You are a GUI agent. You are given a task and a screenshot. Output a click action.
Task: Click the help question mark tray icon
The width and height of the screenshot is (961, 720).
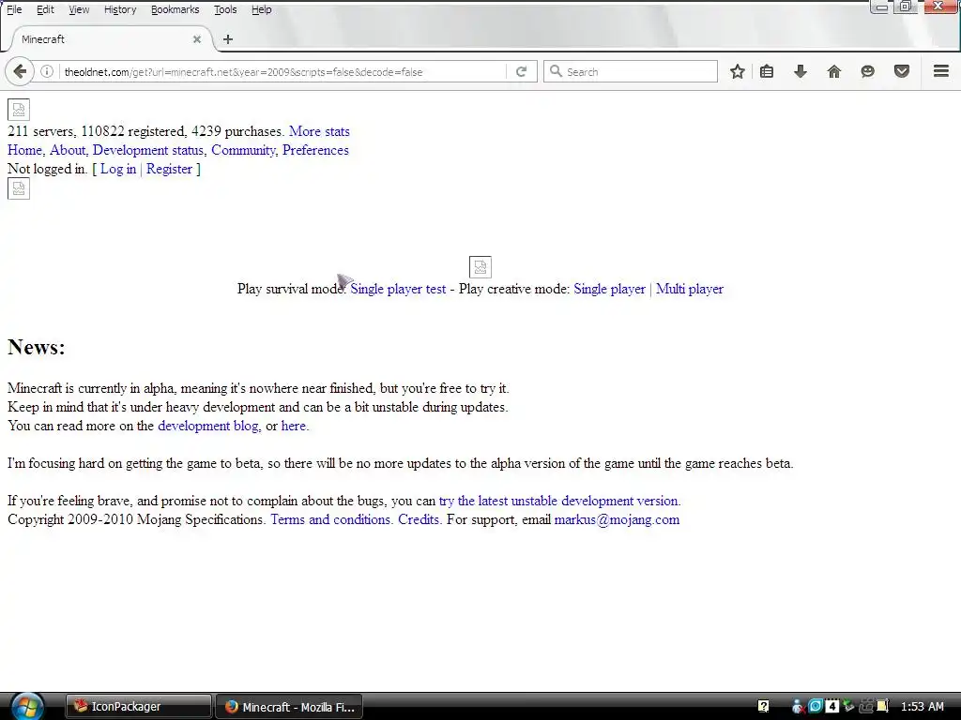coord(763,707)
